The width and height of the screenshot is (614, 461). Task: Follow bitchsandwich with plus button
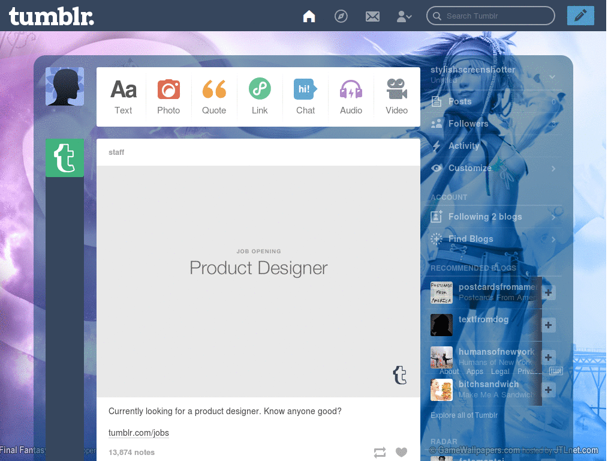tap(548, 390)
